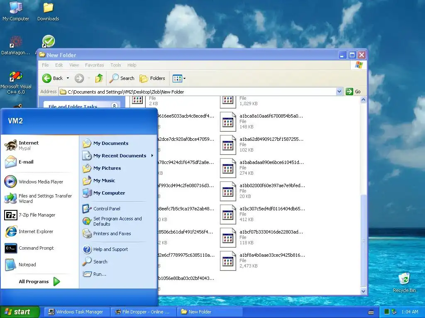Select file a1bf8a4b0aae33cec9425b816...
The width and height of the screenshot is (425, 318).
point(262,261)
